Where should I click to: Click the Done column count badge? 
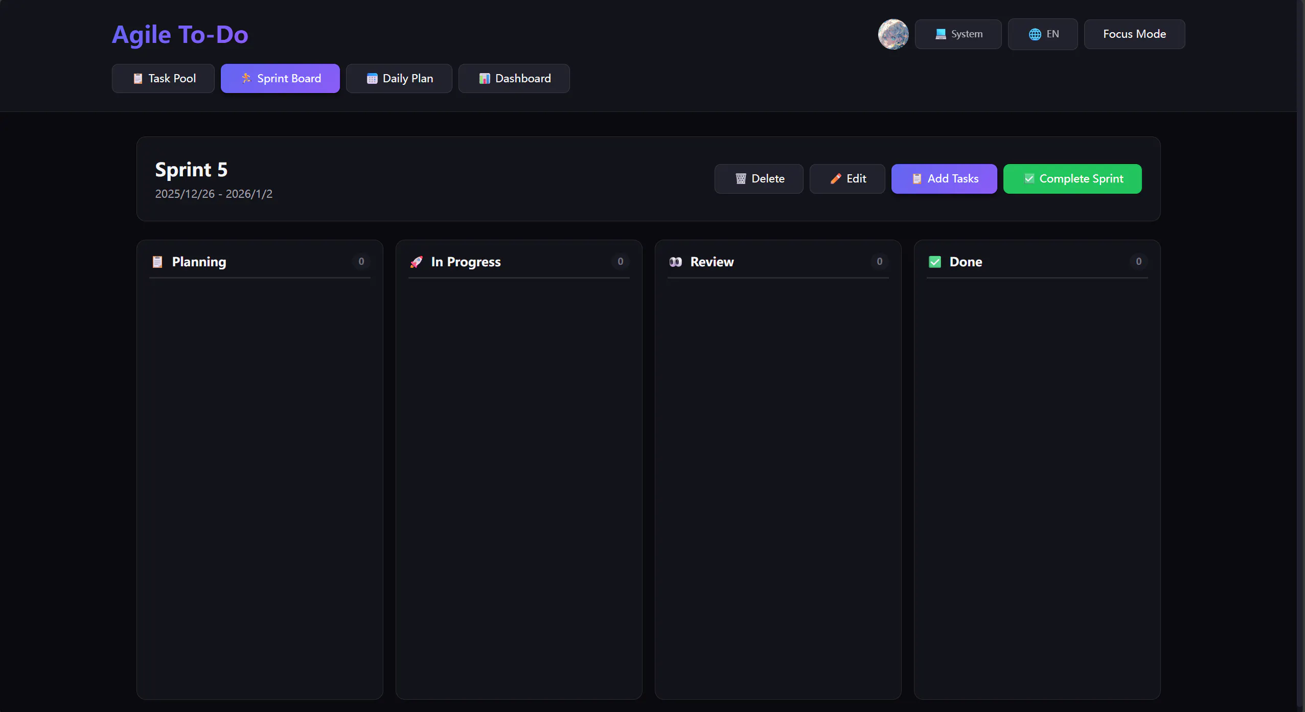(x=1138, y=261)
